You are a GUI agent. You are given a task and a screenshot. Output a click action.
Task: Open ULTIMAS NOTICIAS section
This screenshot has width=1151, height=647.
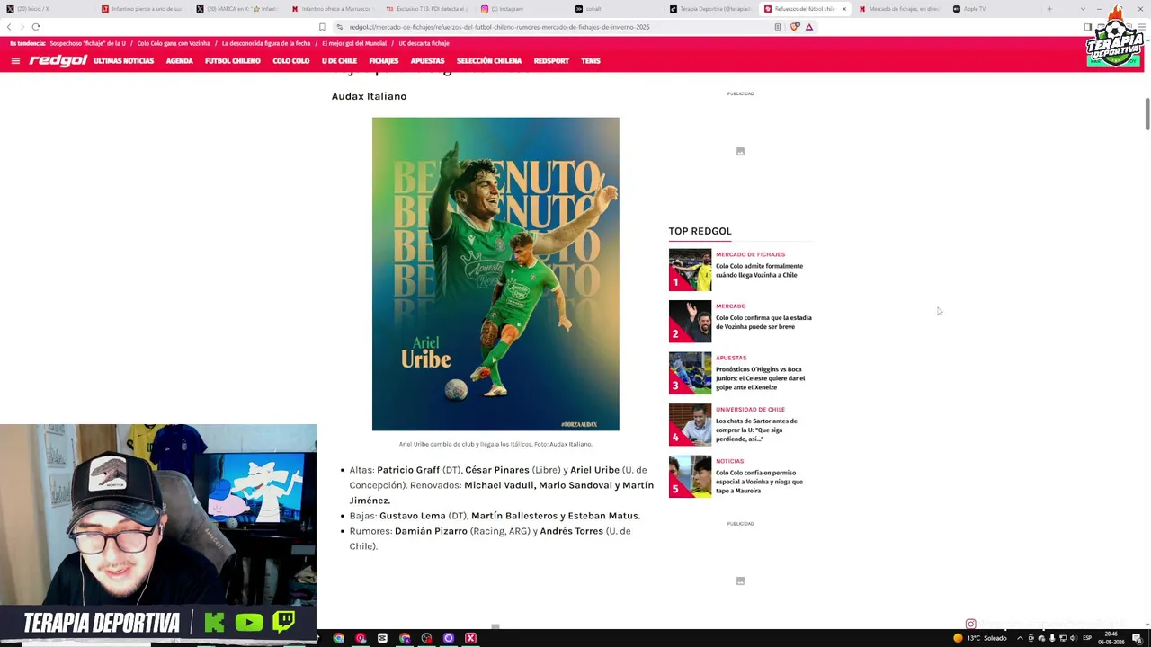tap(123, 61)
